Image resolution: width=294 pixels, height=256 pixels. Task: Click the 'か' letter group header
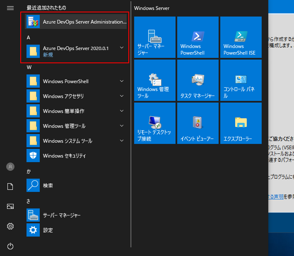(x=29, y=172)
